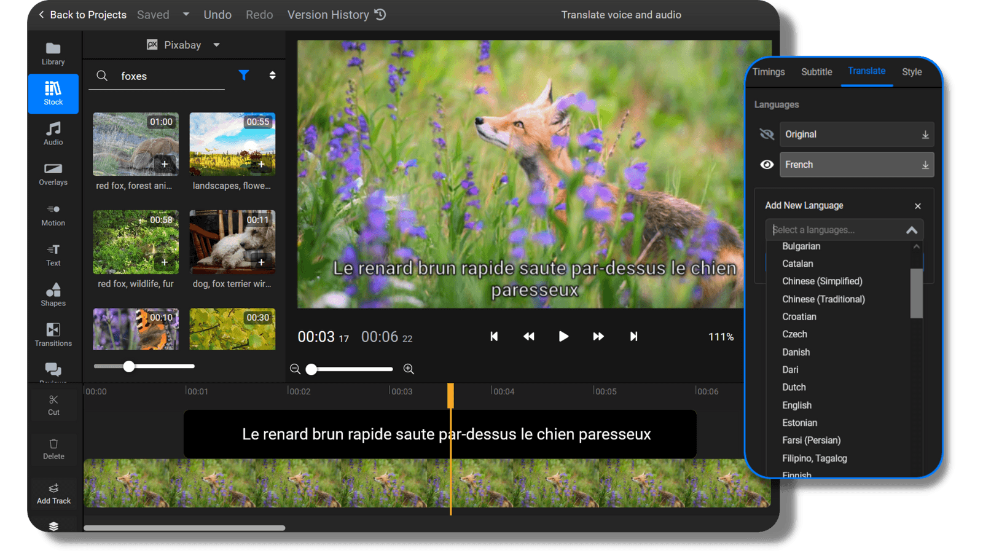Click the language list scroll up arrow
The width and height of the screenshot is (983, 553).
click(x=917, y=246)
